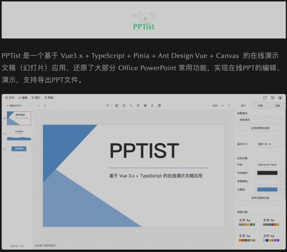This screenshot has height=252, width=287.
Task: Open the insert chart tool
Action: (x=138, y=105)
